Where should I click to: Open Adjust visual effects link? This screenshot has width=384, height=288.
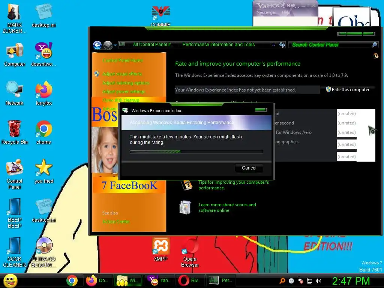[x=122, y=74]
